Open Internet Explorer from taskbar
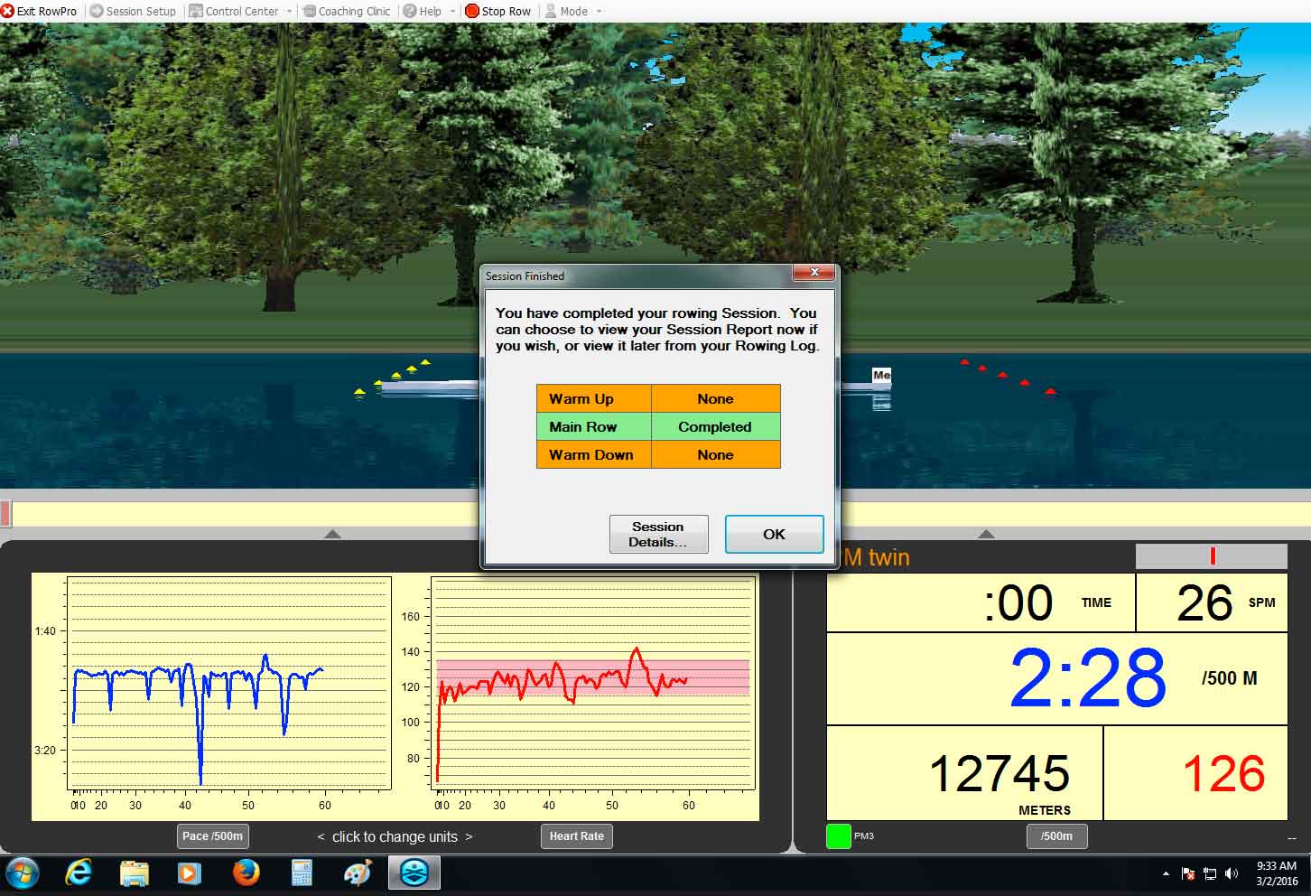Image resolution: width=1311 pixels, height=896 pixels. pos(79,873)
